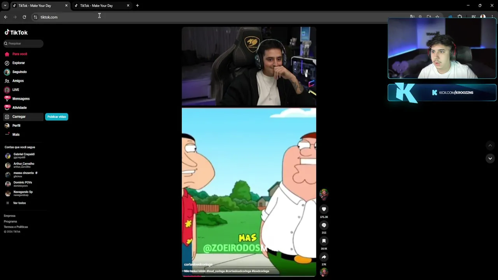View site information icon in address bar
This screenshot has width=498, height=280.
tap(35, 17)
